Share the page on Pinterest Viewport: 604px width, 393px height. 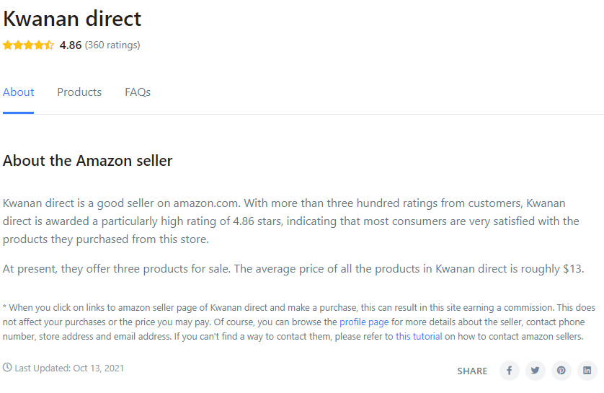point(561,371)
